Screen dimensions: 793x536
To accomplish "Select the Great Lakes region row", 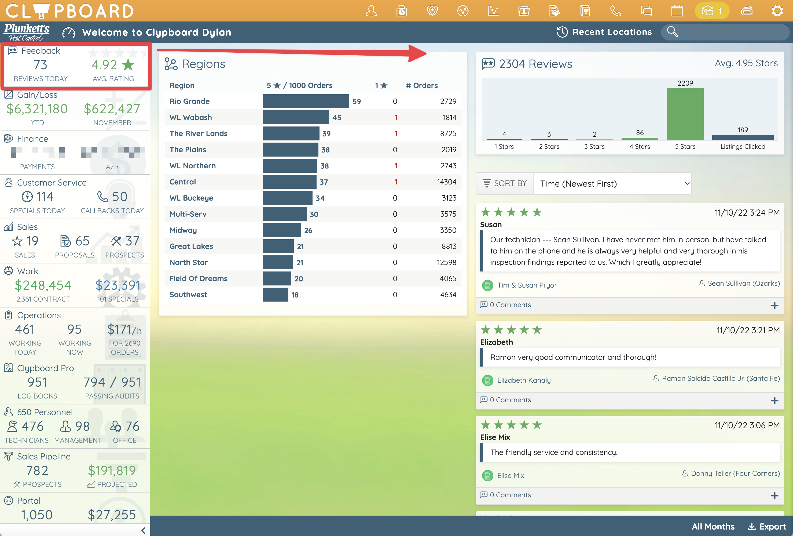I will click(x=313, y=246).
